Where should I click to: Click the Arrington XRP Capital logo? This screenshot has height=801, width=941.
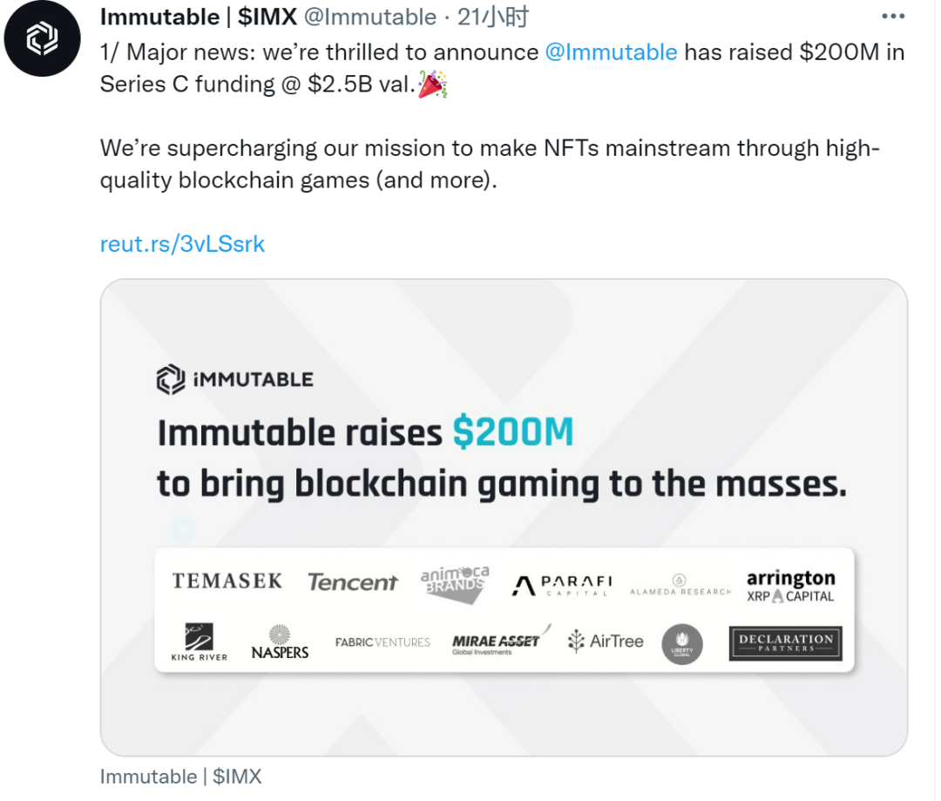(x=790, y=586)
